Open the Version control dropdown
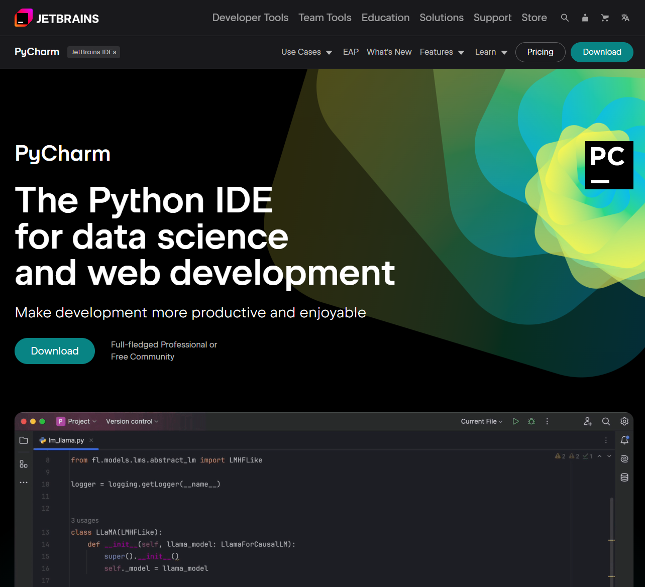Viewport: 645px width, 587px height. (132, 421)
